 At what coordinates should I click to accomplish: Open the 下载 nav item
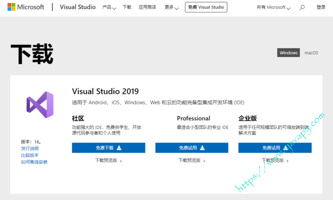[127, 7]
